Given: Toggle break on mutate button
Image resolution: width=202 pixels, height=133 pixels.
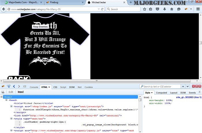Looking at the screenshot, I should 3,92.
